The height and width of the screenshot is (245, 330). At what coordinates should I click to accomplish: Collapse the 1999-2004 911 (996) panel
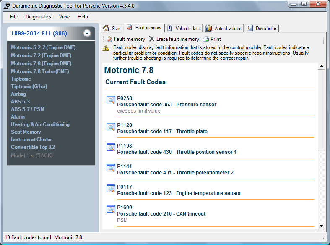[87, 33]
